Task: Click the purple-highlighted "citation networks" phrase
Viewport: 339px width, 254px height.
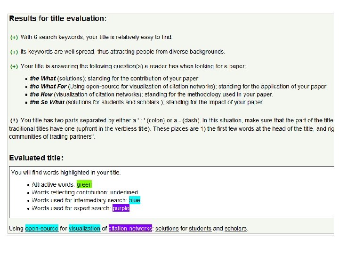Action: [130, 229]
